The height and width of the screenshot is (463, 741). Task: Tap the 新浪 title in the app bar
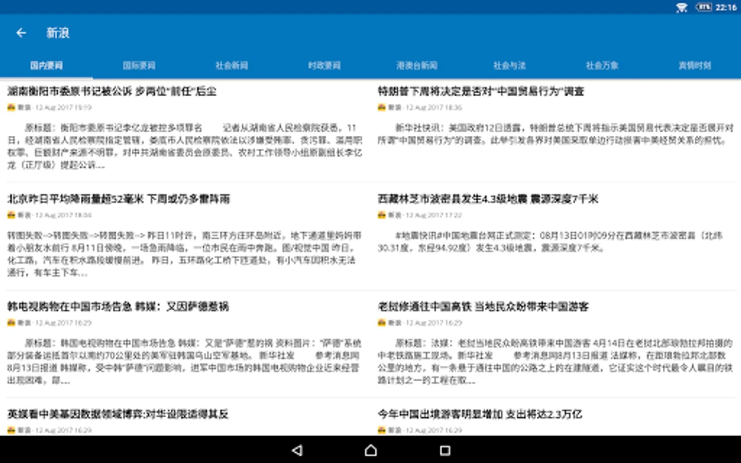58,33
